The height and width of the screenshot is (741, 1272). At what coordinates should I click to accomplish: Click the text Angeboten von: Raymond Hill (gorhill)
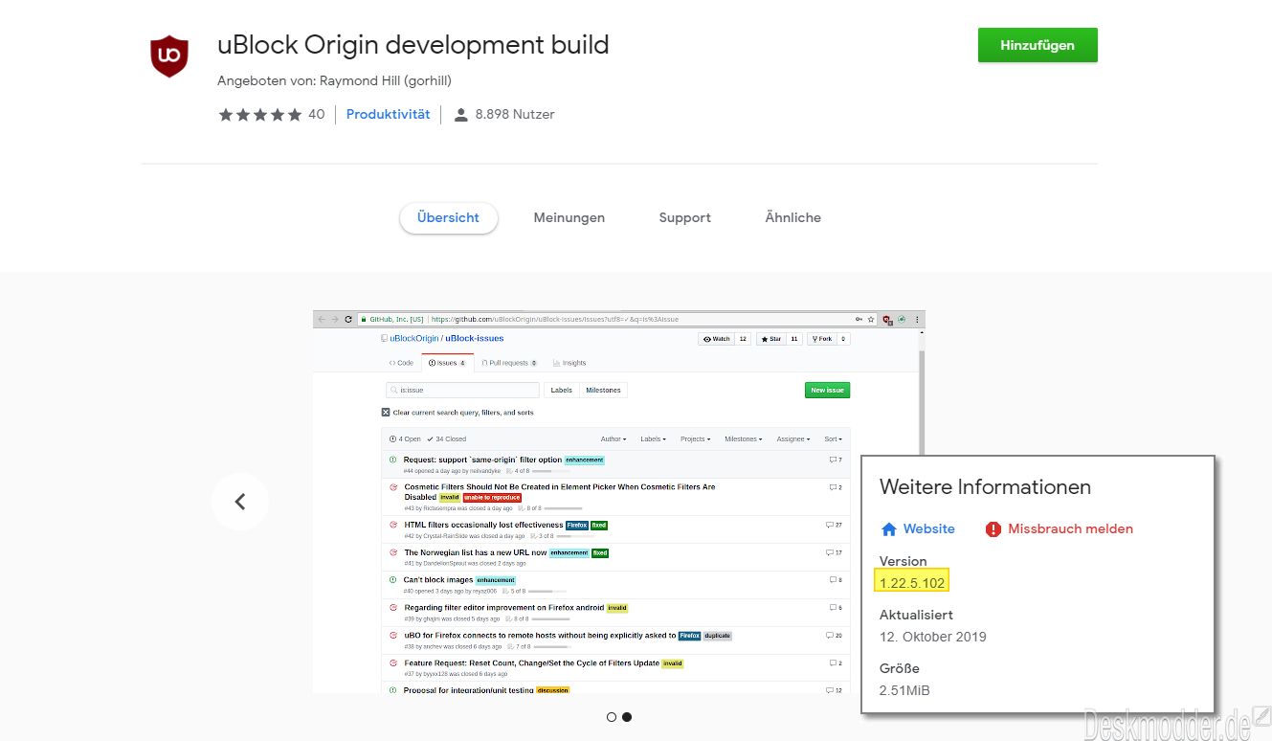point(334,80)
